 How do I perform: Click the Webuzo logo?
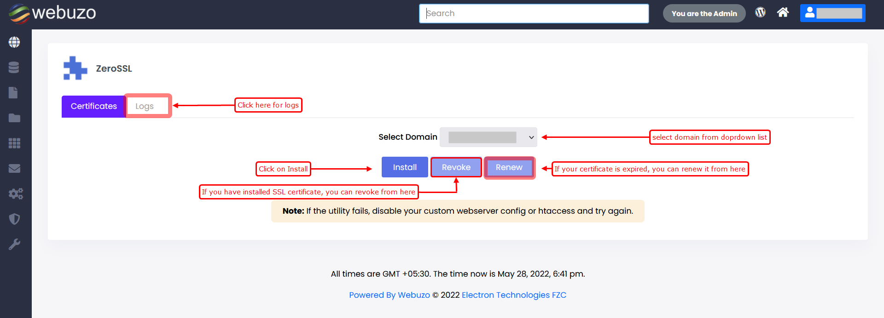tap(52, 13)
